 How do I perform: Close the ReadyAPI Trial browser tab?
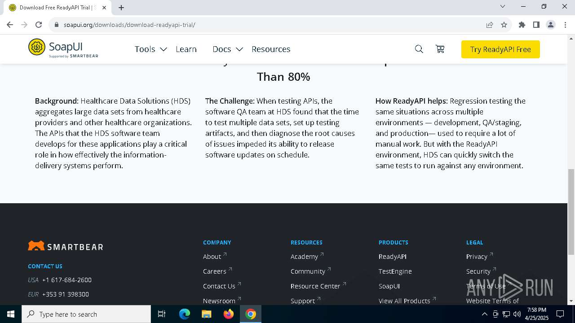[x=104, y=8]
